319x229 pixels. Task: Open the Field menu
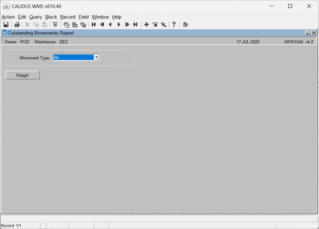84,17
